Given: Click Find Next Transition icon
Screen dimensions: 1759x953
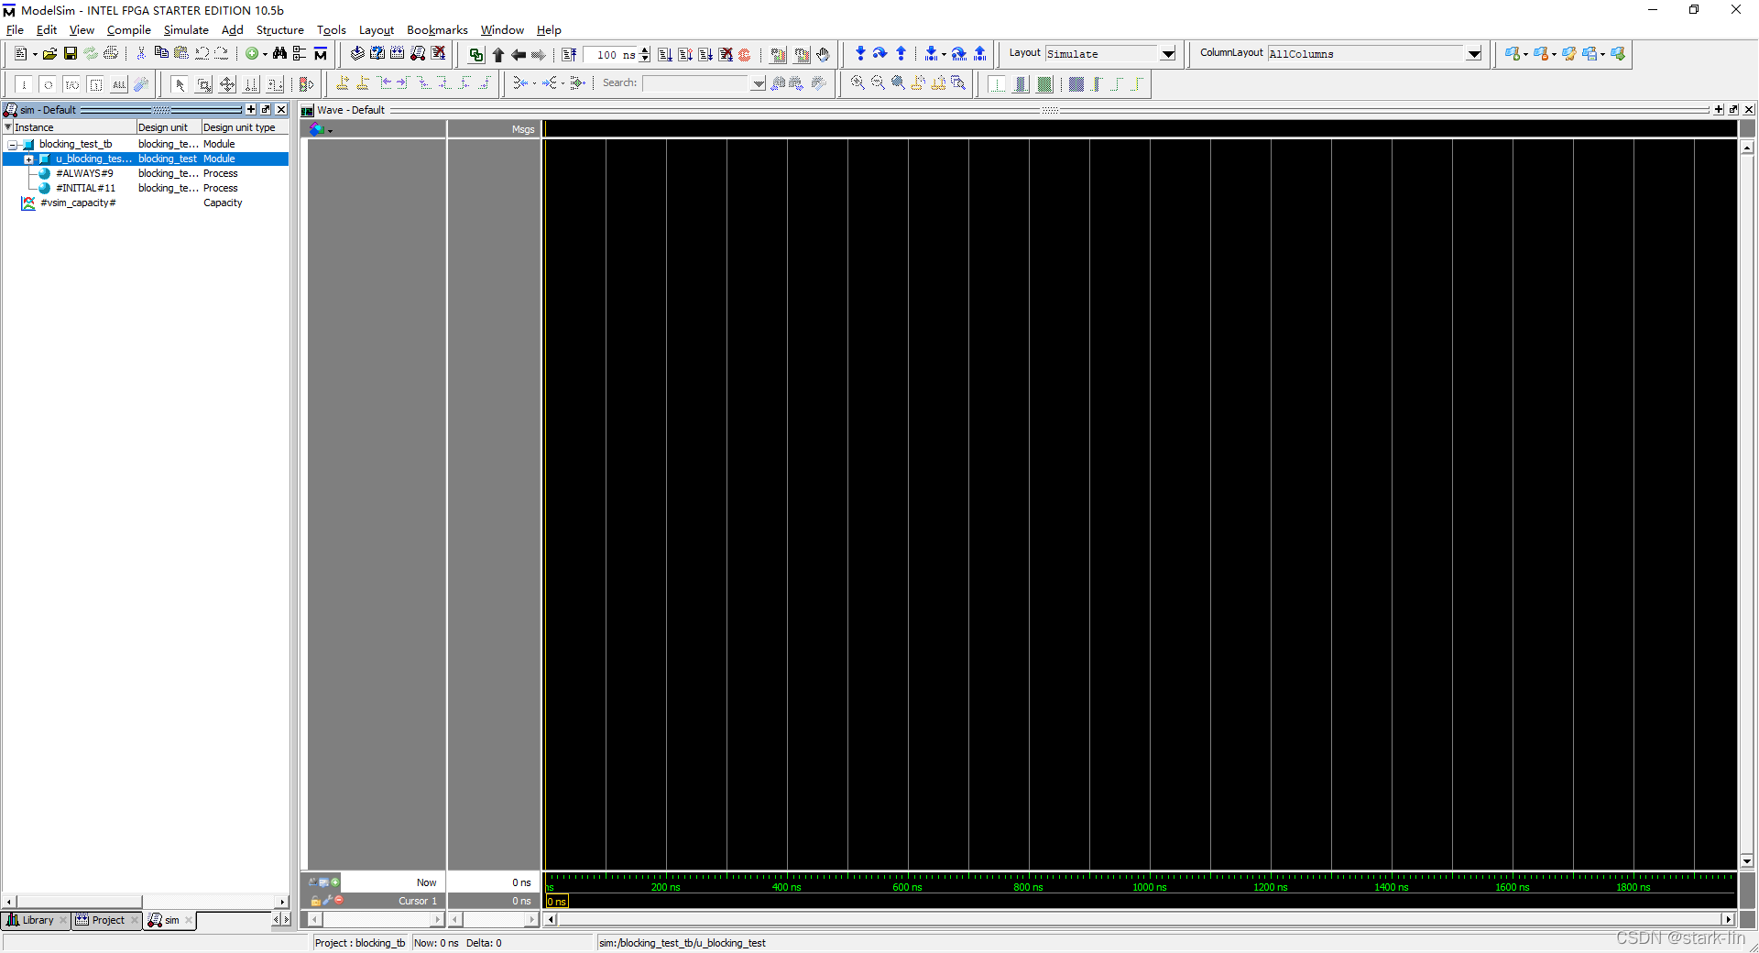Looking at the screenshot, I should (x=402, y=83).
